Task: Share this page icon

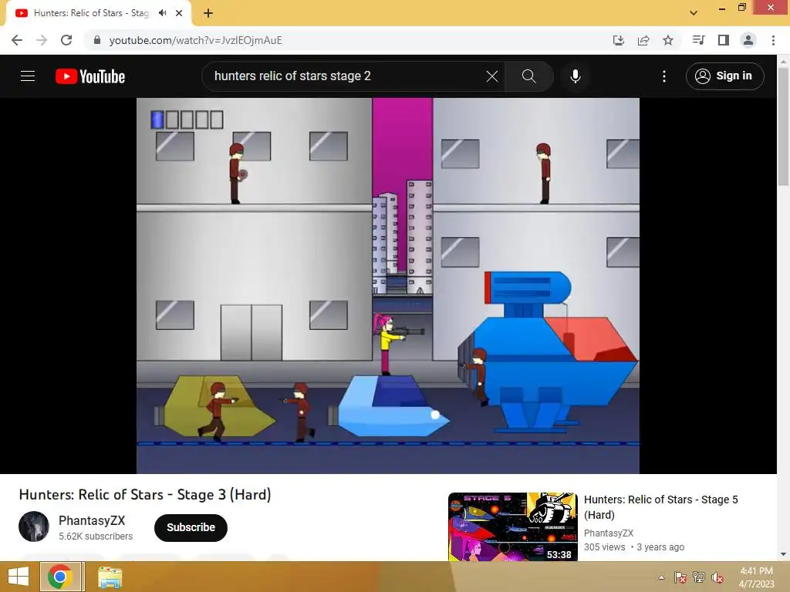Action: click(x=643, y=40)
